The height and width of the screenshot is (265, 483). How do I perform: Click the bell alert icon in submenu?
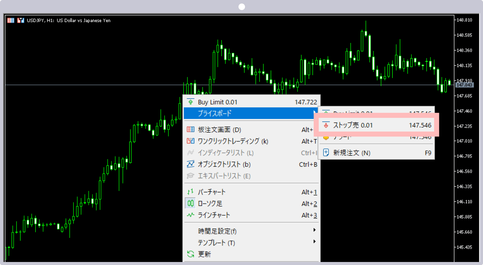tap(326, 138)
